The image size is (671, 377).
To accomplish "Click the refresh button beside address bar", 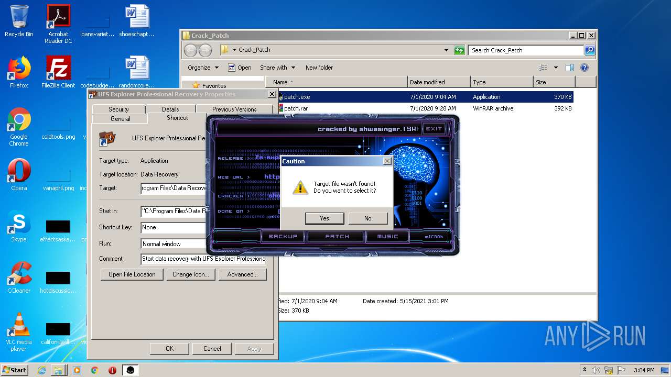I will (459, 50).
